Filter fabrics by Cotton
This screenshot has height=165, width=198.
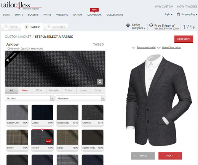tap(69, 90)
